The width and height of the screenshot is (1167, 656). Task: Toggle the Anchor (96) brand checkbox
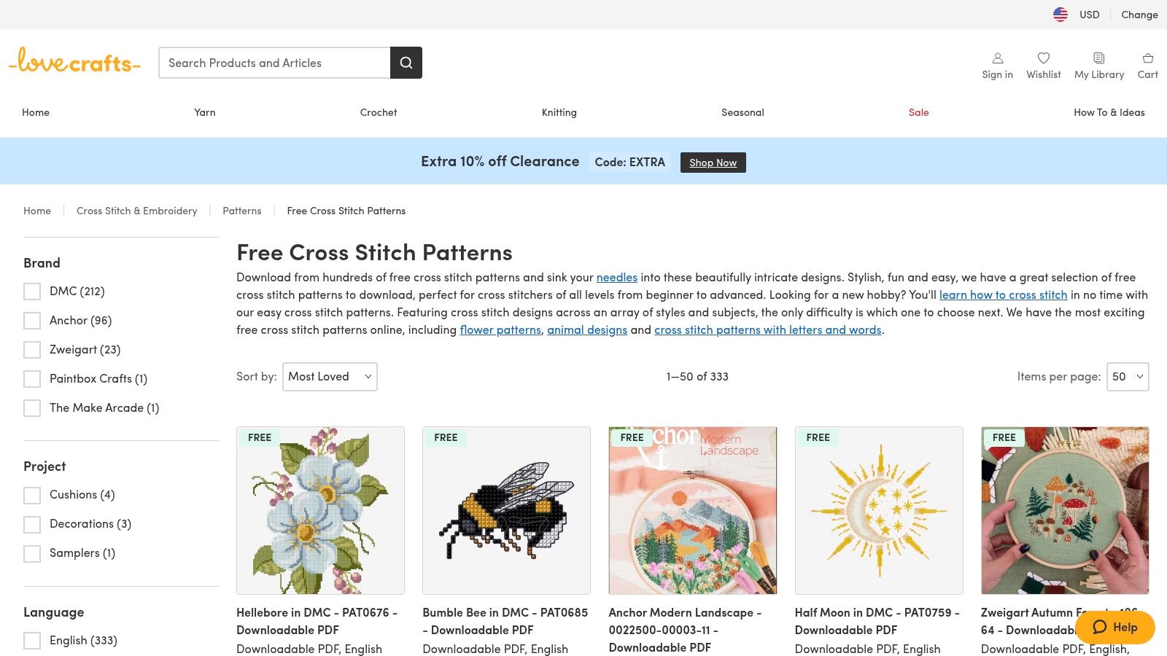coord(32,320)
